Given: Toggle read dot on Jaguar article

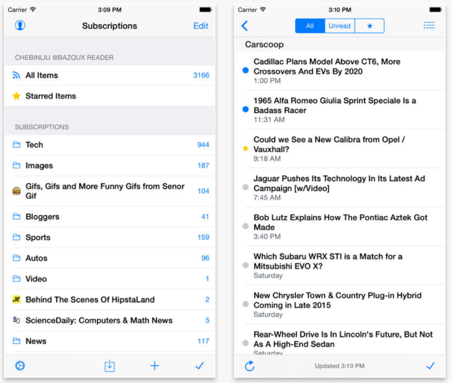Looking at the screenshot, I should pos(245,188).
